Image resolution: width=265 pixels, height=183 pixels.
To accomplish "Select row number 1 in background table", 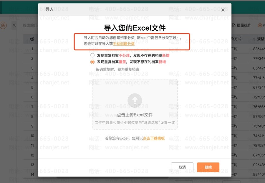I will pyautogui.click(x=32, y=49).
